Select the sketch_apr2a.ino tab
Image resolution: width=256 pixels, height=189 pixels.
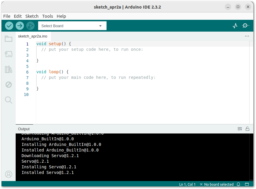click(x=33, y=36)
